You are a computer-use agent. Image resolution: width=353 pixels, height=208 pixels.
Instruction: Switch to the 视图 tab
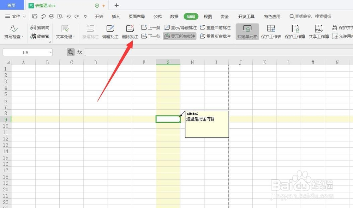[x=208, y=17]
